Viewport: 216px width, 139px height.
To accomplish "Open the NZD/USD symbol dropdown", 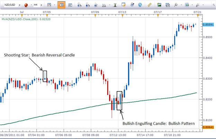I will (x=20, y=5).
